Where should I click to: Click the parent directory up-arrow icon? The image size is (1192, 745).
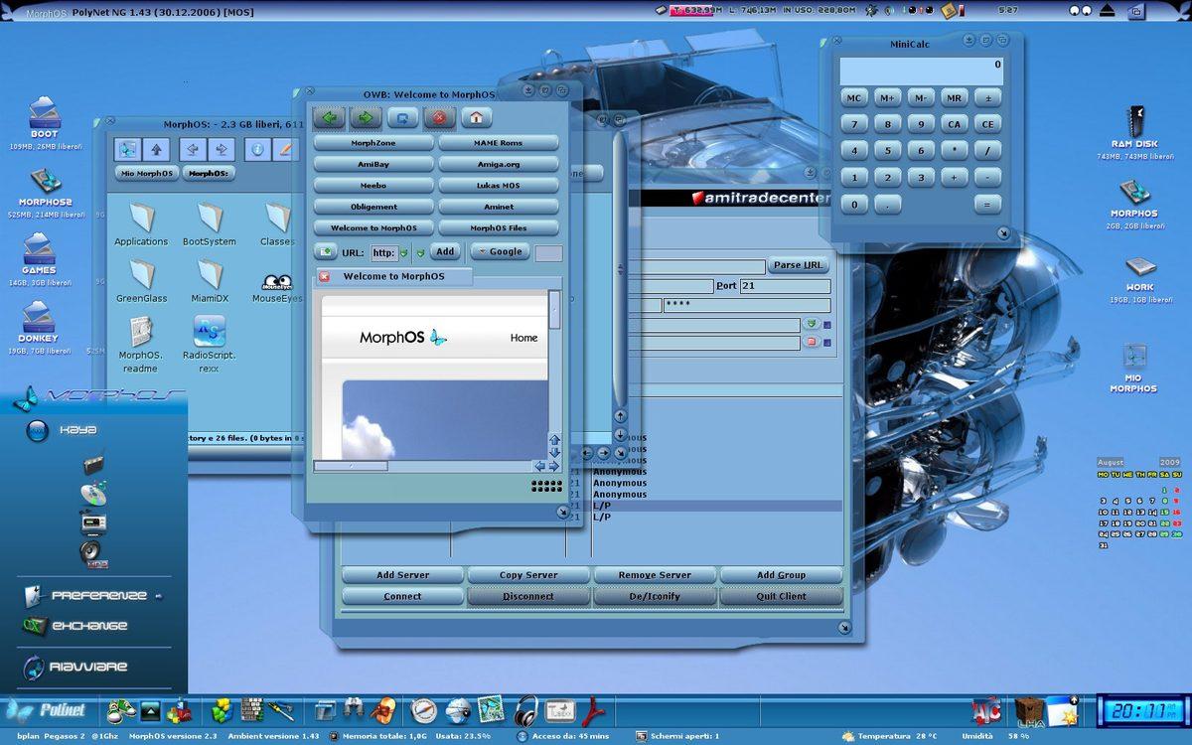tap(157, 149)
